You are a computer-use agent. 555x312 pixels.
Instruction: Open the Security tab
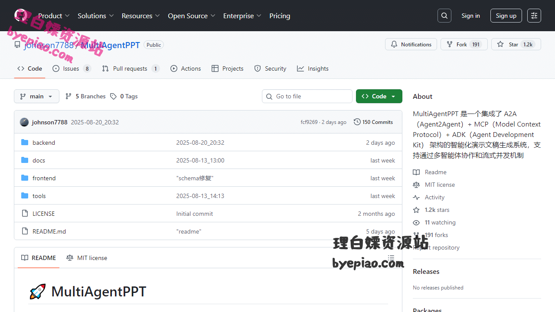click(x=270, y=68)
